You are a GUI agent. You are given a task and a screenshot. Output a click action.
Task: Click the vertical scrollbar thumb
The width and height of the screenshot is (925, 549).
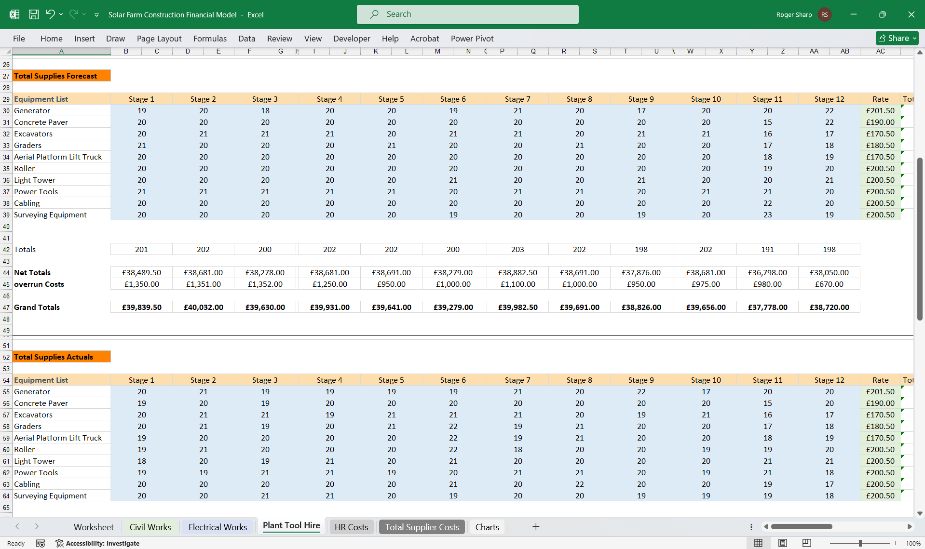920,239
